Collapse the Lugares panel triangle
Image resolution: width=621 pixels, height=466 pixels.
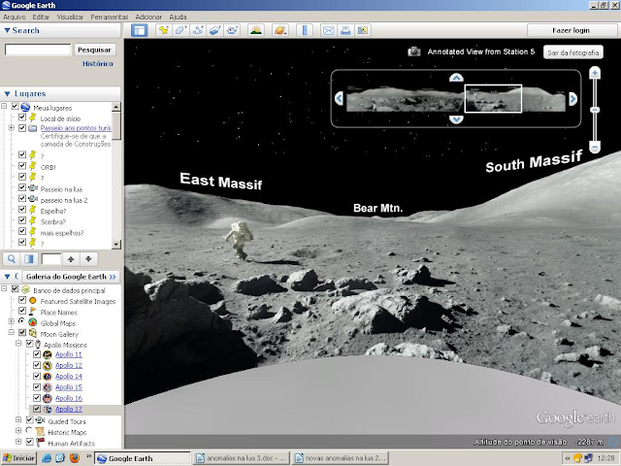7,94
